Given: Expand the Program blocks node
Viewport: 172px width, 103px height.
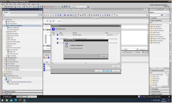Looking at the screenshot, I should click(6, 32).
